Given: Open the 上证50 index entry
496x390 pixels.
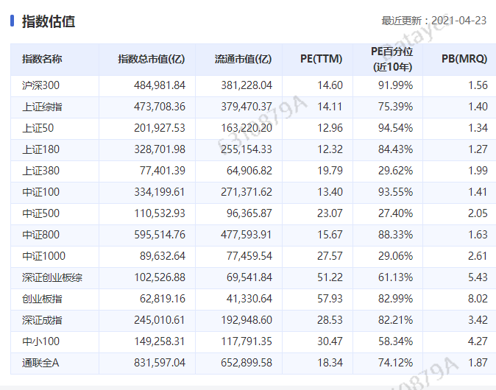Looking at the screenshot, I should [x=37, y=128].
